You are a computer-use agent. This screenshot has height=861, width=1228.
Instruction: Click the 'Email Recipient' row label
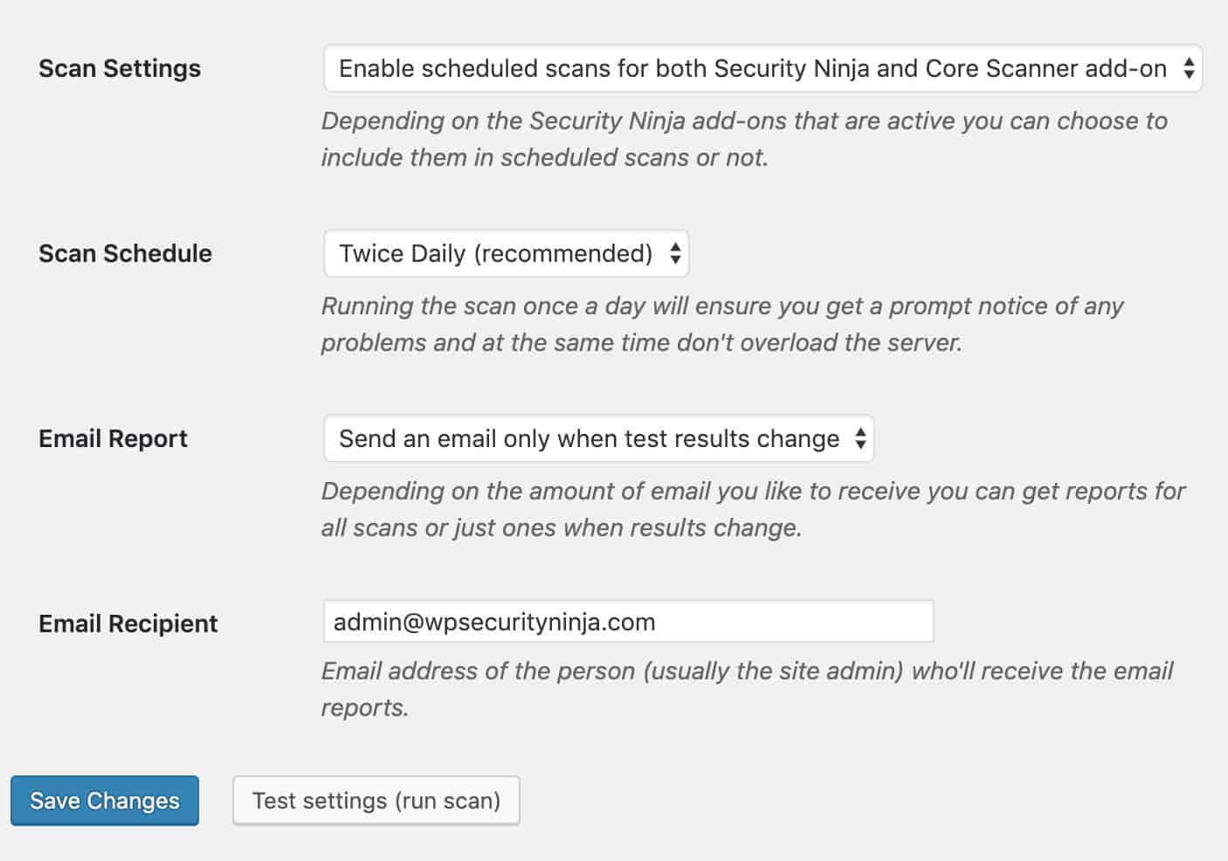point(128,623)
